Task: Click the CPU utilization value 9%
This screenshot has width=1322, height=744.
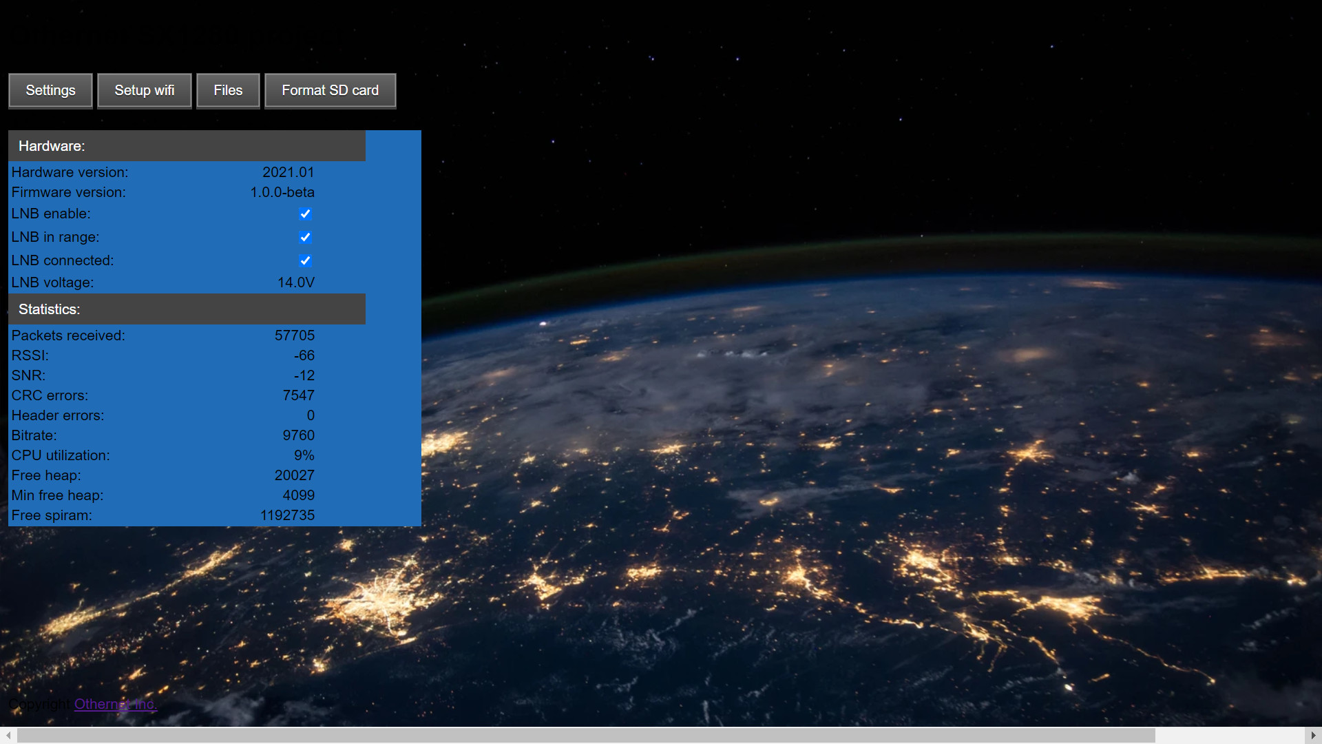Action: point(304,455)
